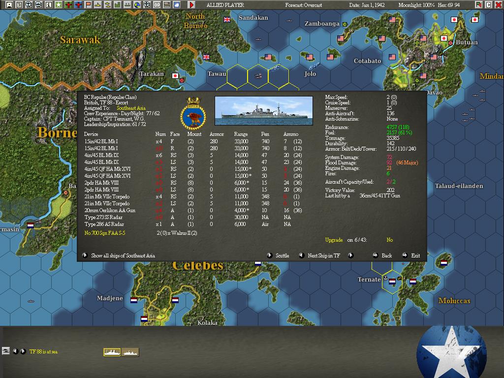Click the single yellow ship toolbar icon
Image resolution: width=504 pixels, height=378 pixels.
(x=98, y=4)
